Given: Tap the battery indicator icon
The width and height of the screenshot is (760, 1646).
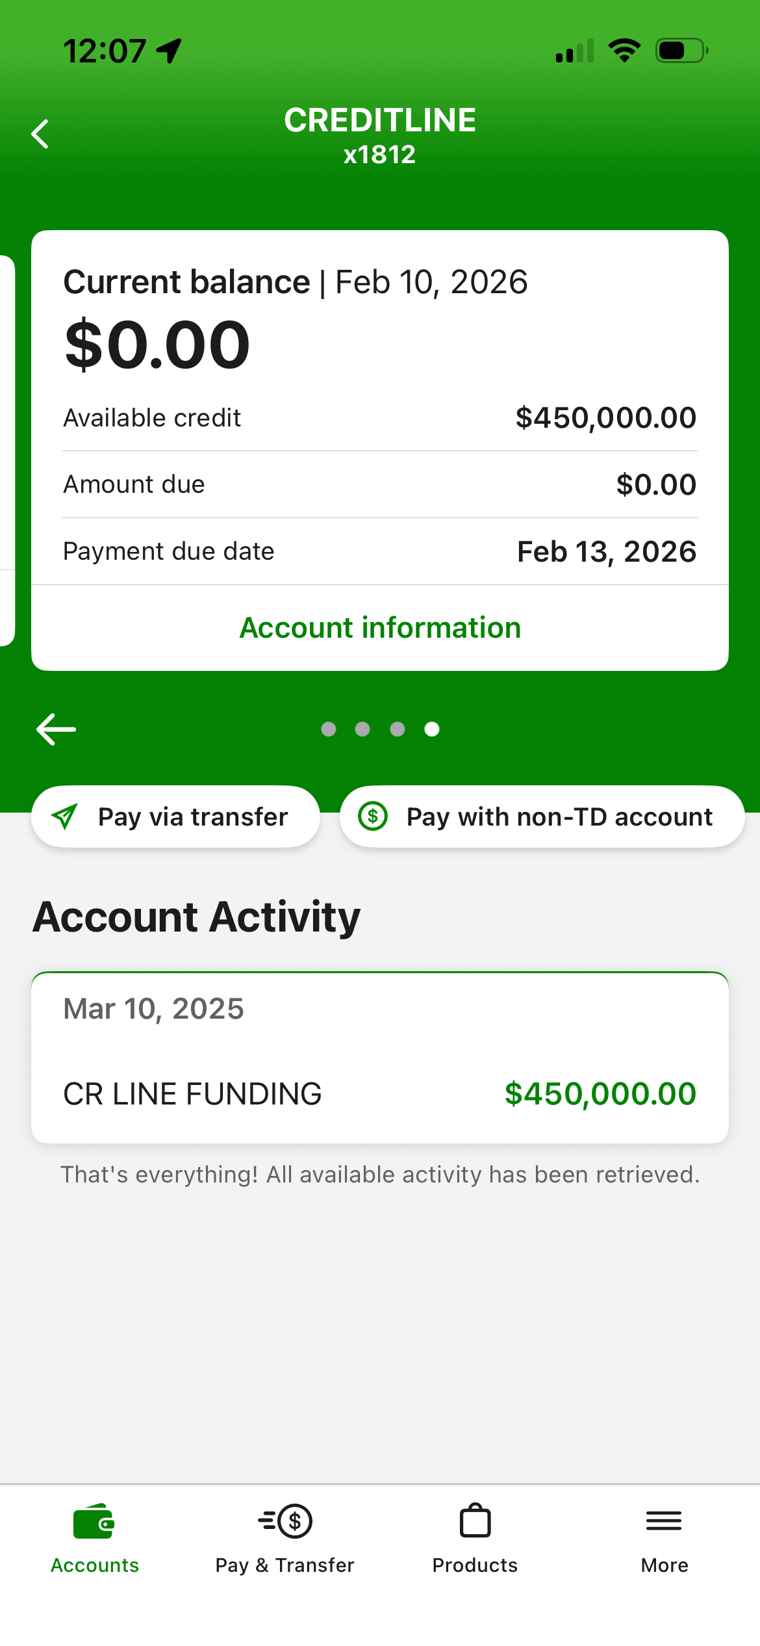Looking at the screenshot, I should pos(681,51).
